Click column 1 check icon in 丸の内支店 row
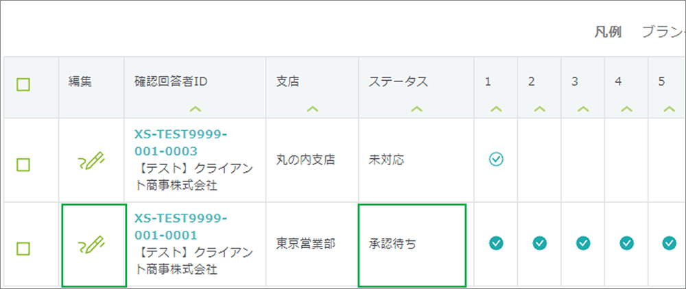The height and width of the screenshot is (289, 686). coord(496,160)
